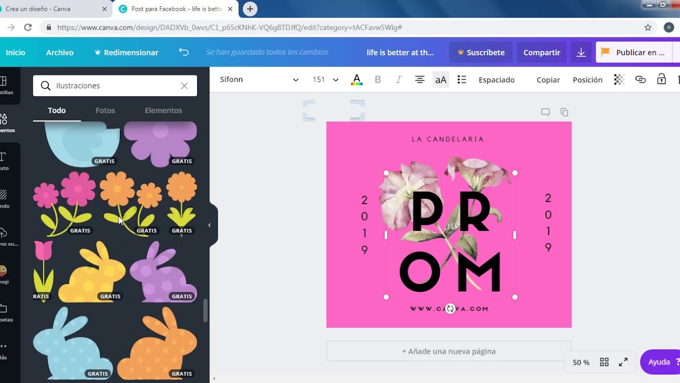Open 50 % zoom level
Image resolution: width=680 pixels, height=383 pixels.
pyautogui.click(x=581, y=362)
